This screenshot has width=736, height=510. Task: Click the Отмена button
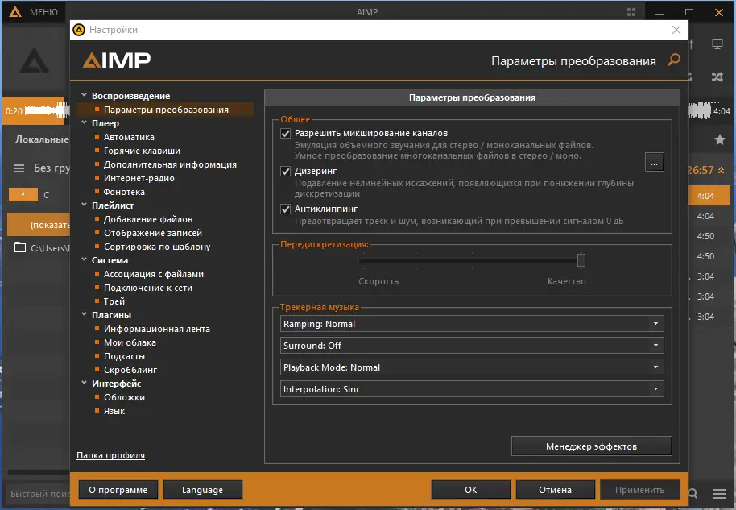(x=556, y=490)
